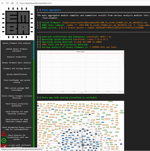
Task: Open the Entropy Graph image
Action: coord(81,72)
